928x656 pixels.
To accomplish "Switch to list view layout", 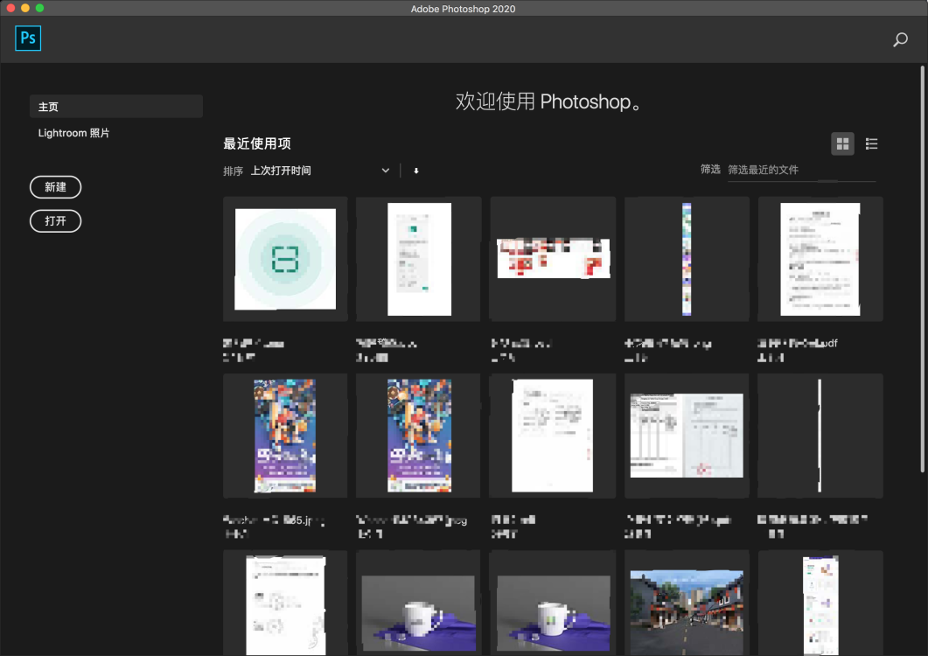I will point(871,143).
